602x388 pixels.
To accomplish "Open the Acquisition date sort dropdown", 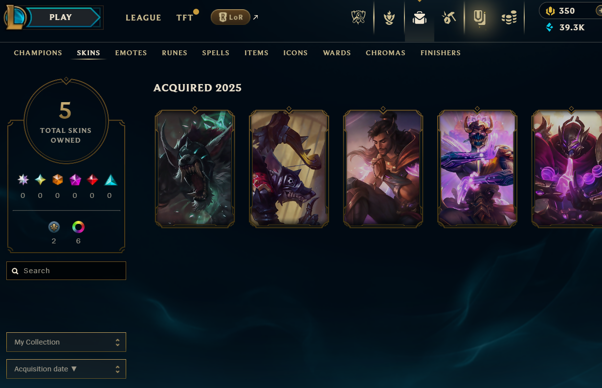I will [66, 369].
